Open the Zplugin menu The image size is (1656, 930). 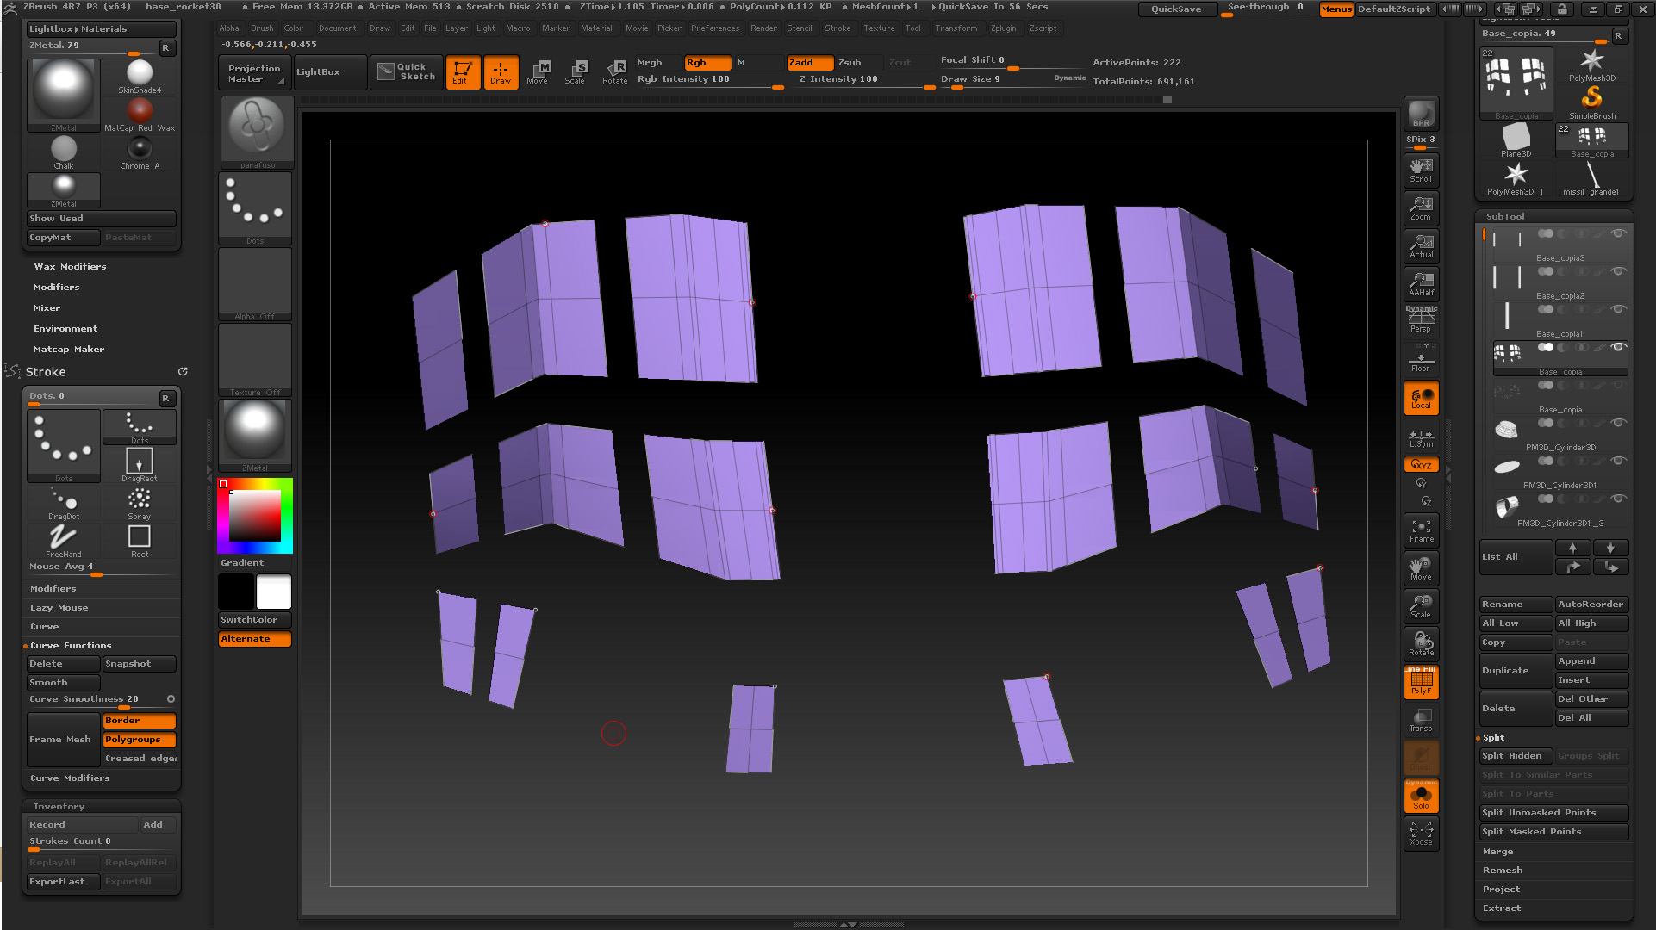point(1003,28)
